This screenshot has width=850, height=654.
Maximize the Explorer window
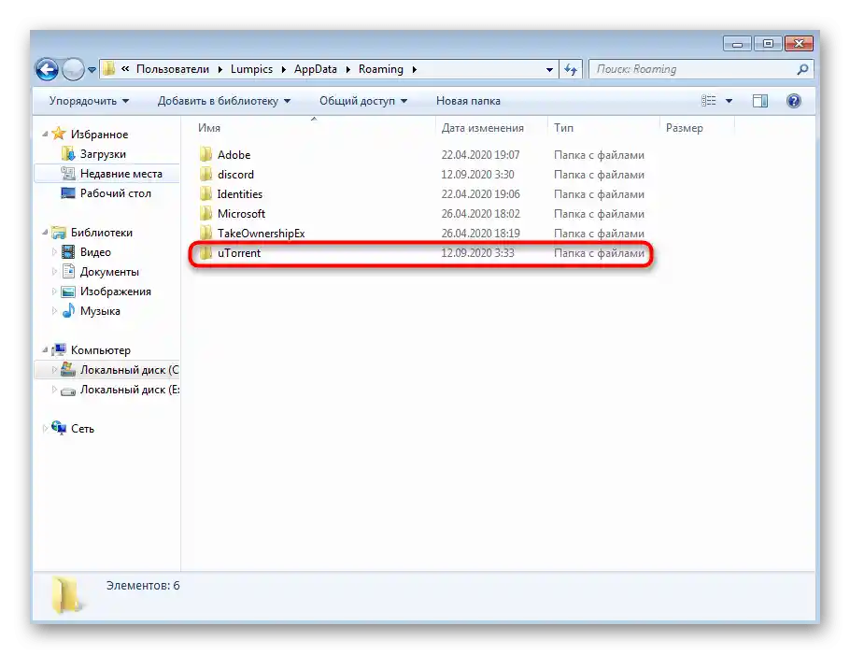[x=768, y=43]
